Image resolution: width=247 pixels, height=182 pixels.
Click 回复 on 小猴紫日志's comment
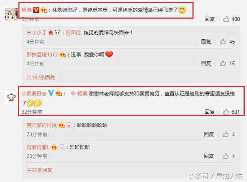click(x=210, y=111)
